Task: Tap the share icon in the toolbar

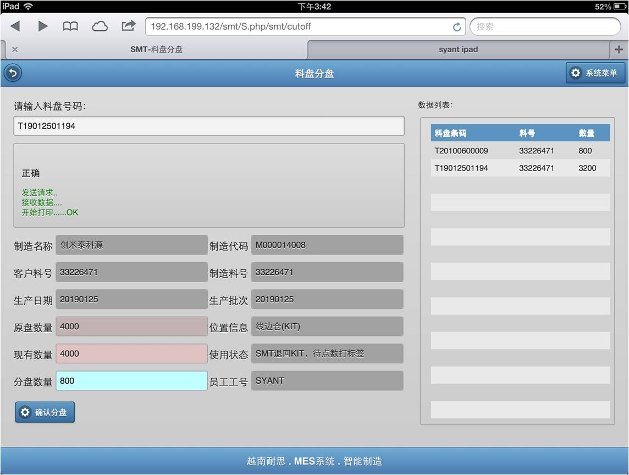Action: click(x=129, y=26)
